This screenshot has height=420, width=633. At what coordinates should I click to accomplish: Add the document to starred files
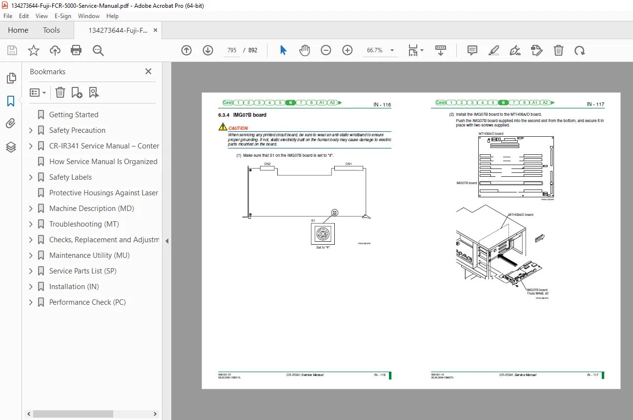[34, 50]
